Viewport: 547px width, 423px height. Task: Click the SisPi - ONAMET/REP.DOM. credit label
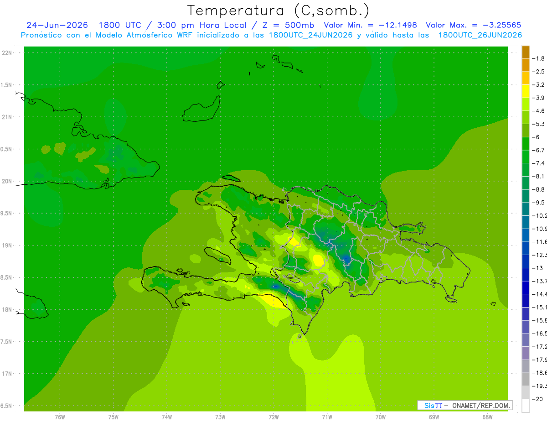pos(464,405)
